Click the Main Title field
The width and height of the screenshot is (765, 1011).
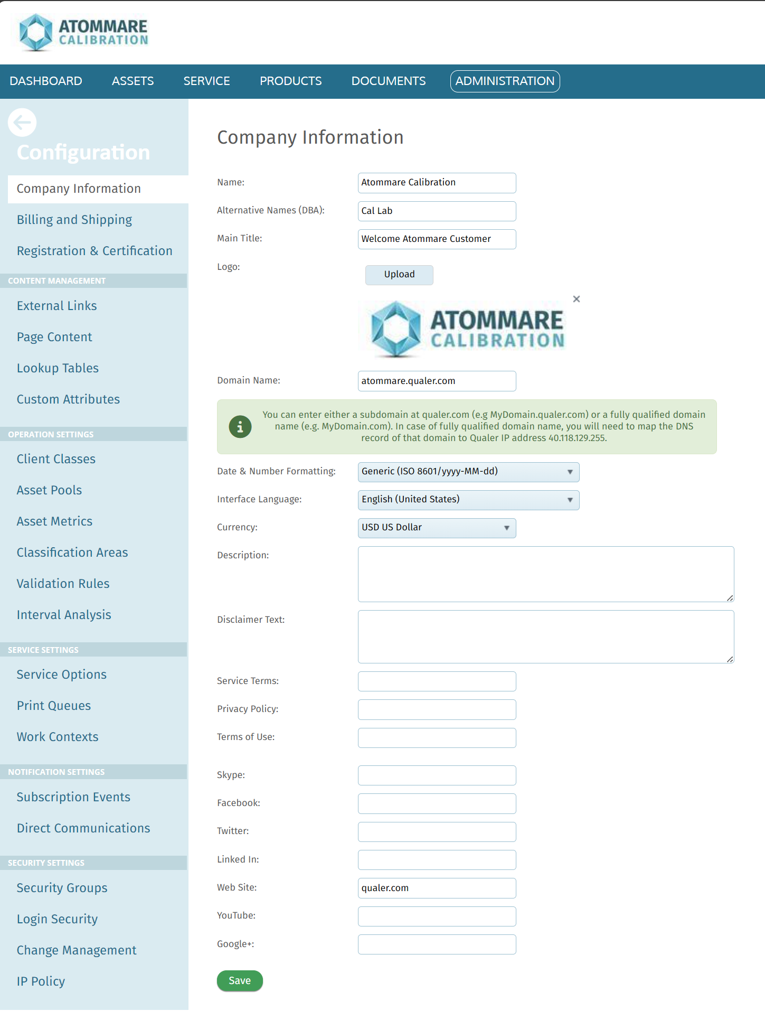437,239
